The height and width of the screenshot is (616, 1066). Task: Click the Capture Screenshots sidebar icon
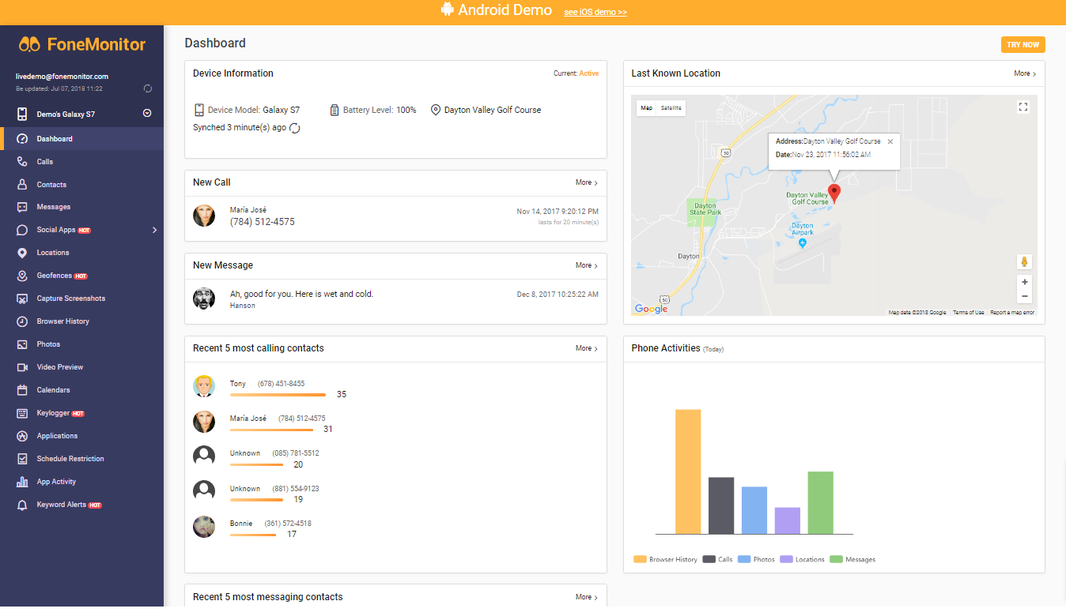tap(22, 299)
